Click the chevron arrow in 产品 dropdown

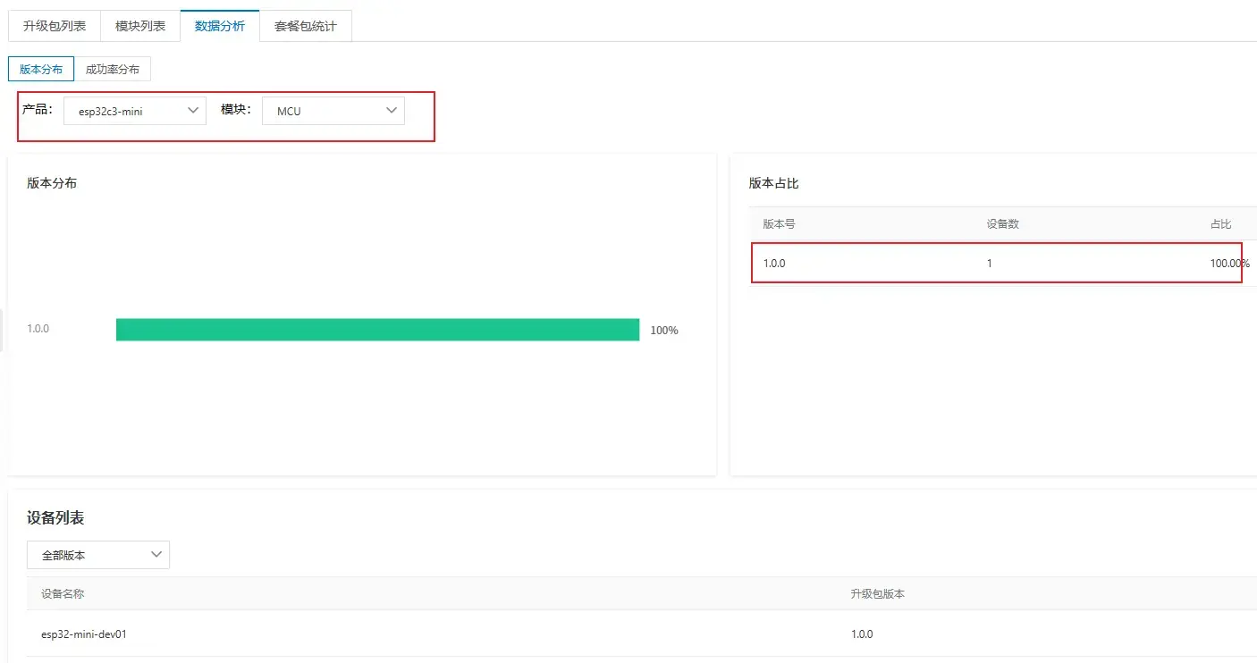pyautogui.click(x=192, y=111)
